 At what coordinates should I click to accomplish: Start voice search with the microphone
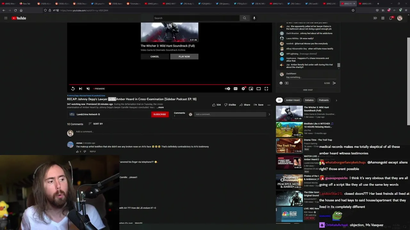pos(254,18)
